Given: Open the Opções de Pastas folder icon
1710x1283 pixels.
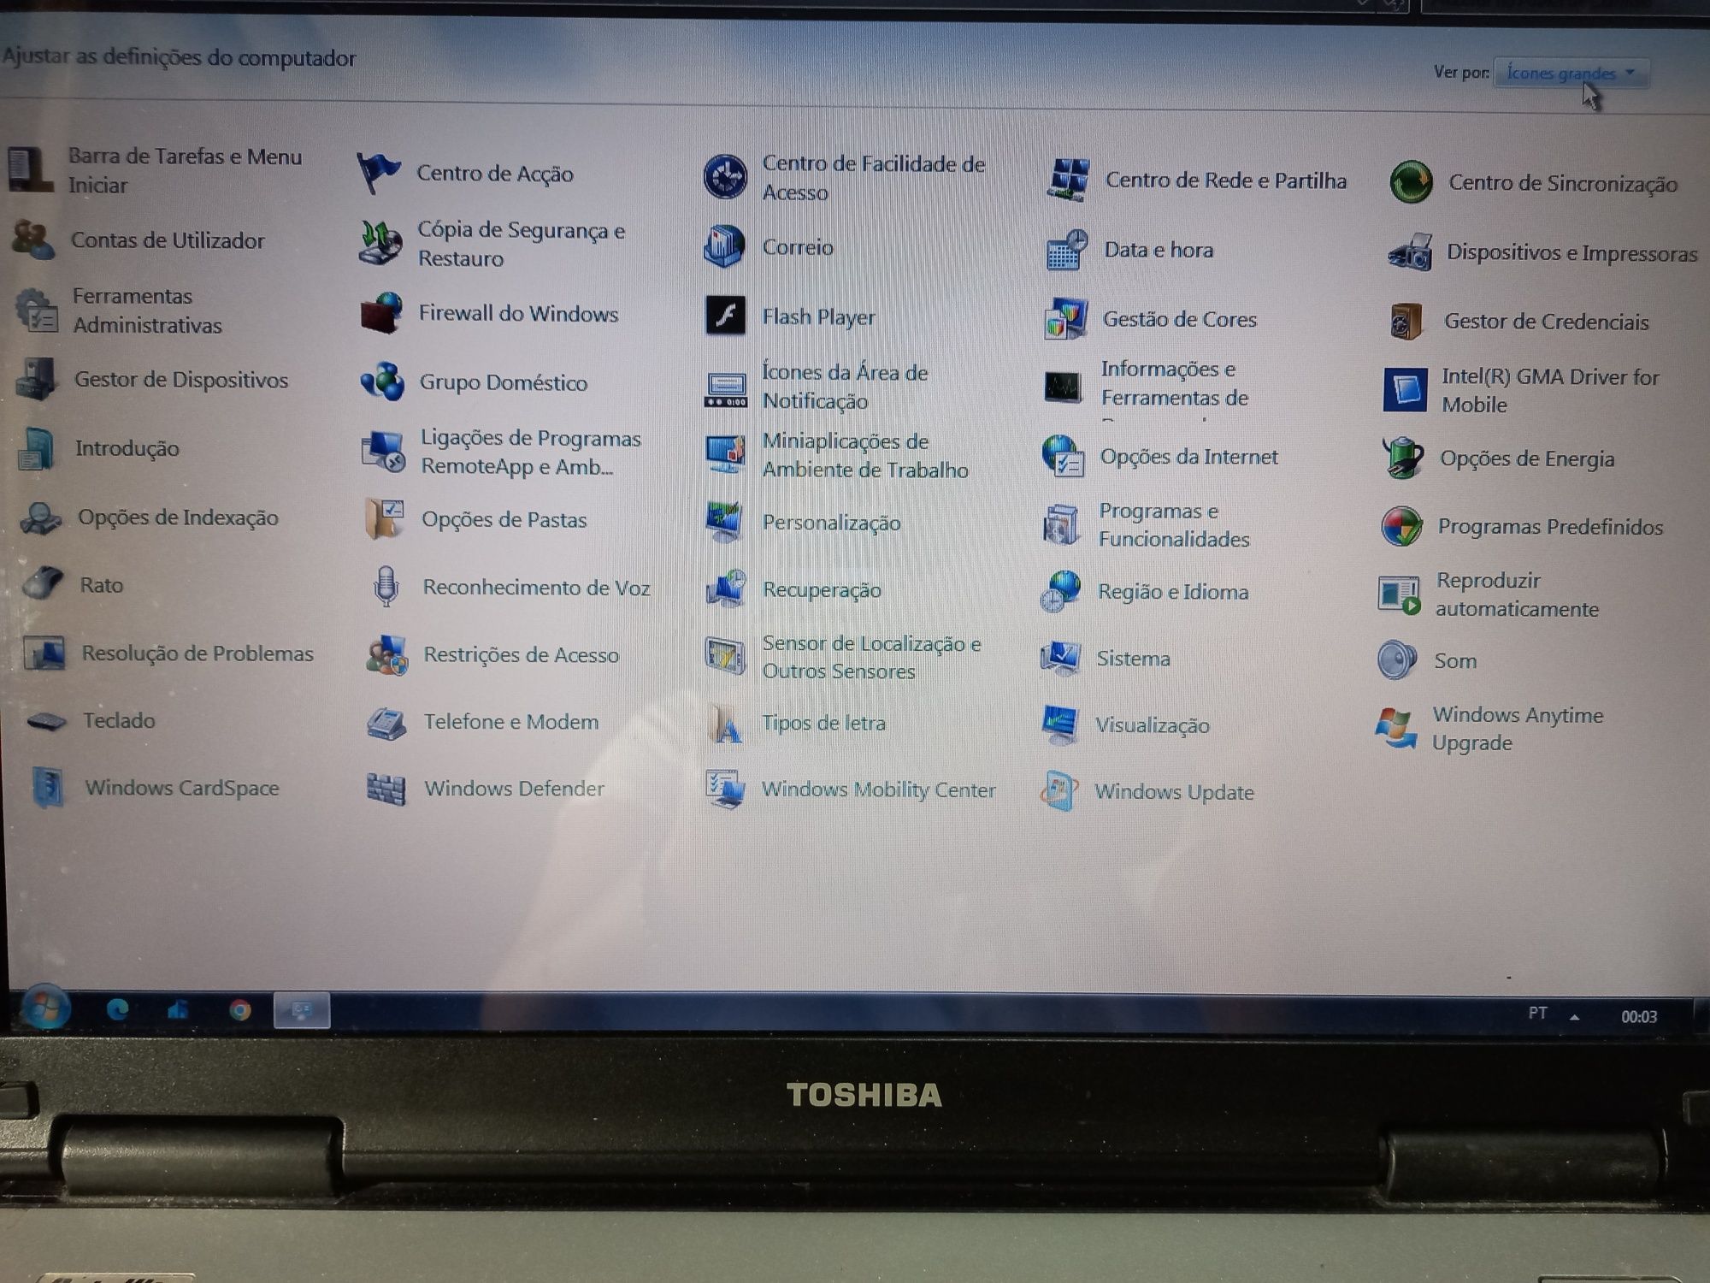Looking at the screenshot, I should [385, 519].
